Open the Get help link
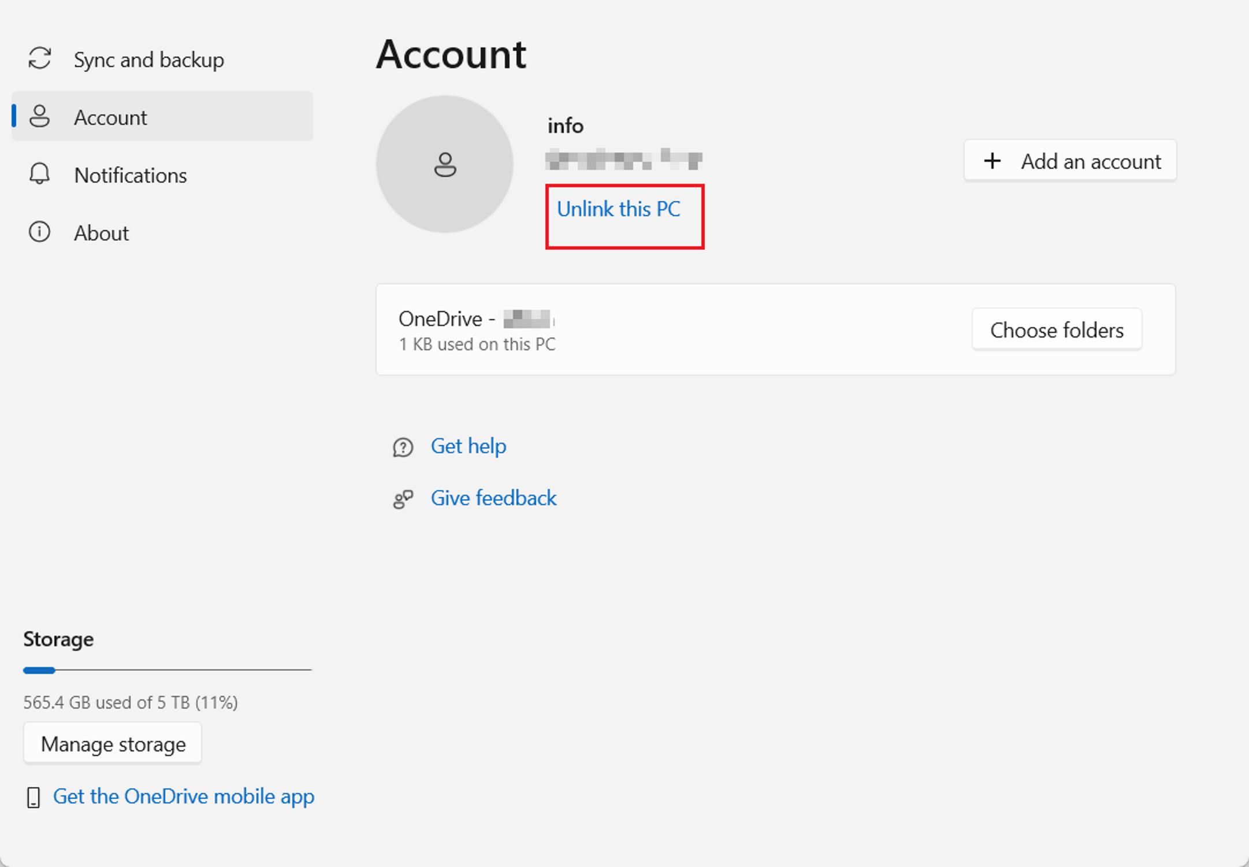The image size is (1249, 867). [x=468, y=446]
